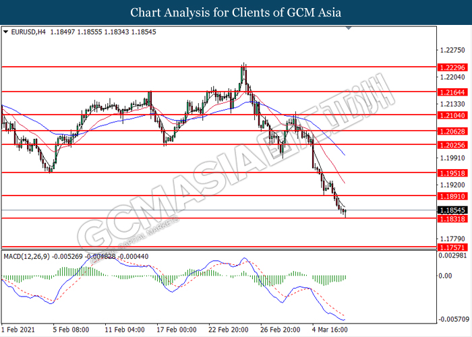This screenshot has width=472, height=337.
Task: Select the EURUSD,H4 symbol label
Action: tap(28, 32)
